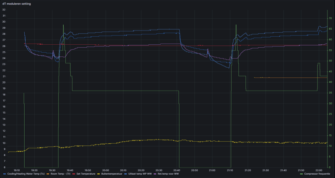Toggle the Buitentemperatuur legend entry

click(x=112, y=174)
